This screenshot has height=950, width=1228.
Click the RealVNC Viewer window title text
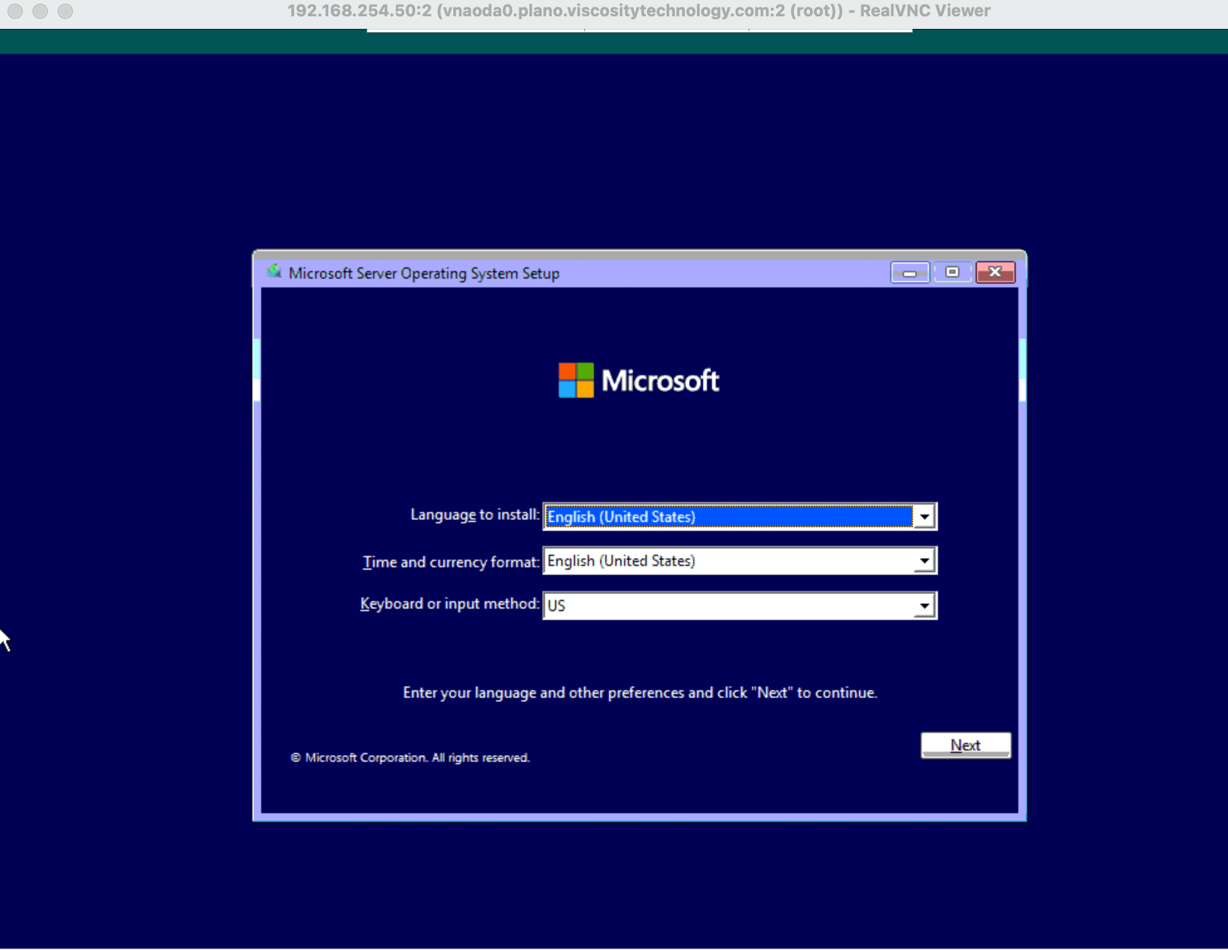pos(638,11)
